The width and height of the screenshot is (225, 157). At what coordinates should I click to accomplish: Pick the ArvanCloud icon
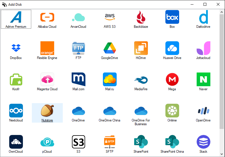pos(78,17)
